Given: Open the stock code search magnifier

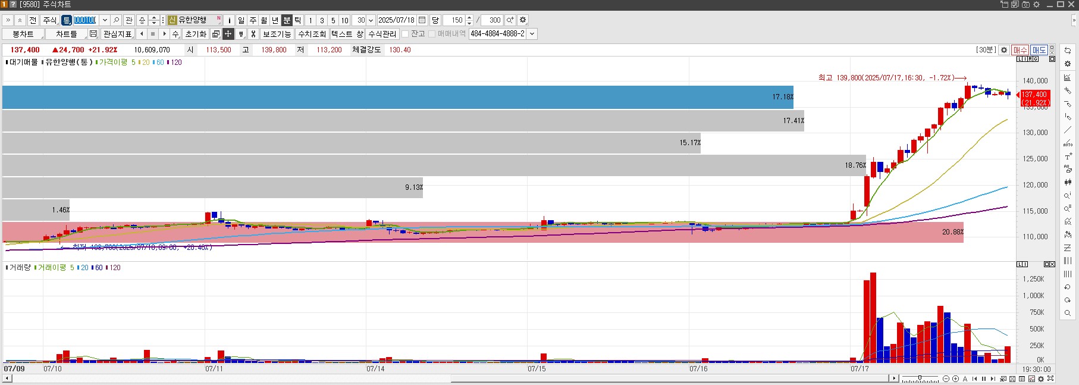Looking at the screenshot, I should [x=117, y=20].
